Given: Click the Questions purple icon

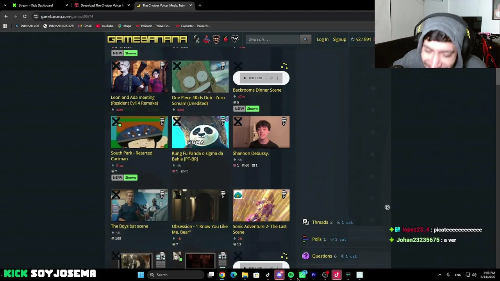Looking at the screenshot, I should click(x=306, y=256).
